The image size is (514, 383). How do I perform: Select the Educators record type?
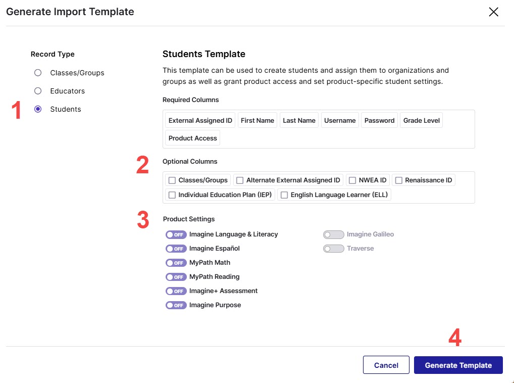click(x=38, y=91)
